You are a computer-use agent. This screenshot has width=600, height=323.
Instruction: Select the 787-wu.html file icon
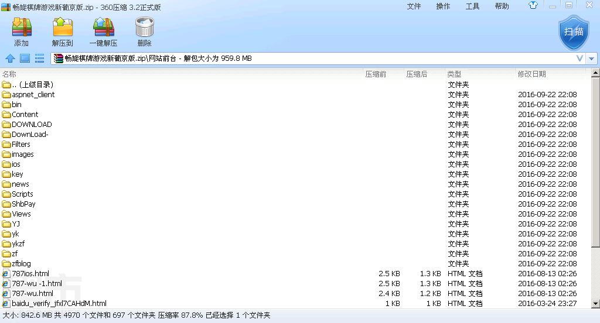[6, 294]
